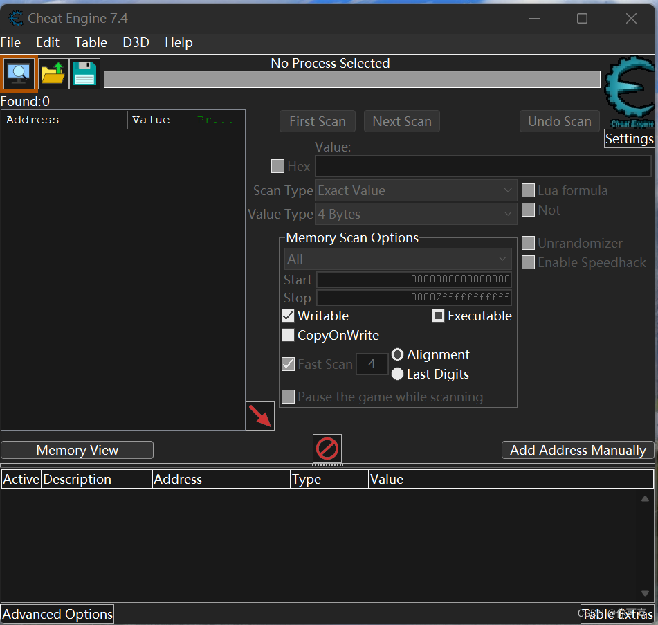Image resolution: width=658 pixels, height=625 pixels.
Task: Click Add Address Manually
Action: click(x=578, y=450)
